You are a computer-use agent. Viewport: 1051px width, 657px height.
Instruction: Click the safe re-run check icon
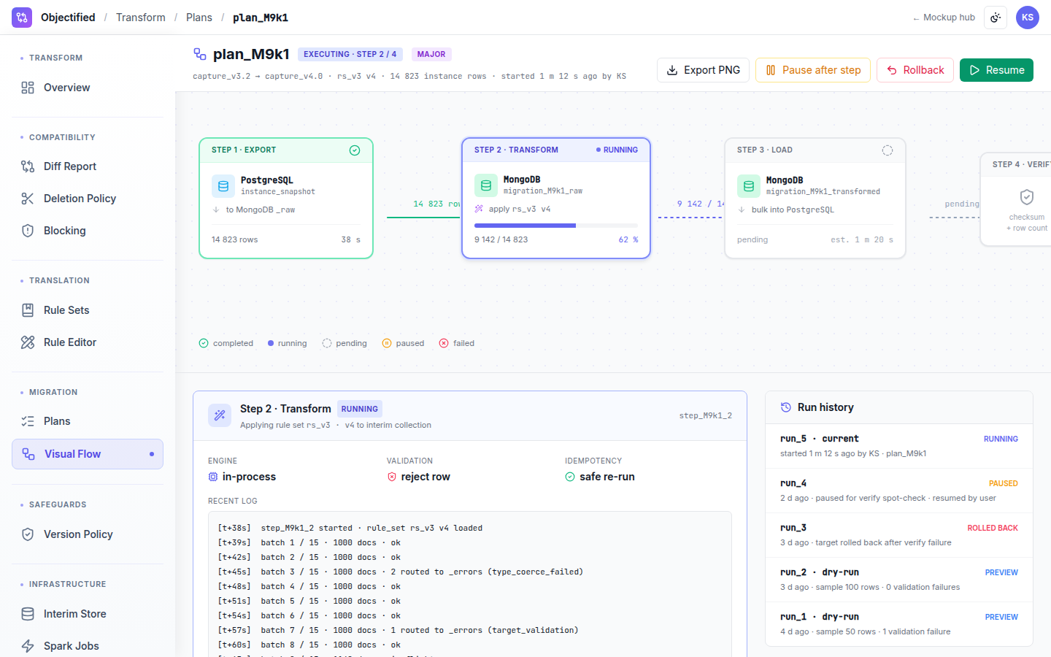point(570,477)
